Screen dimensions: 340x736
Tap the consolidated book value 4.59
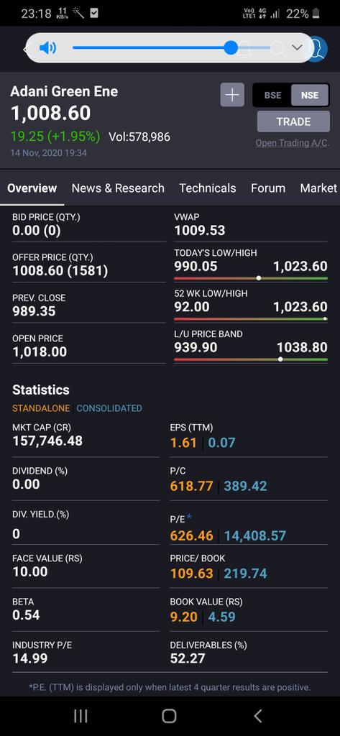pos(221,616)
